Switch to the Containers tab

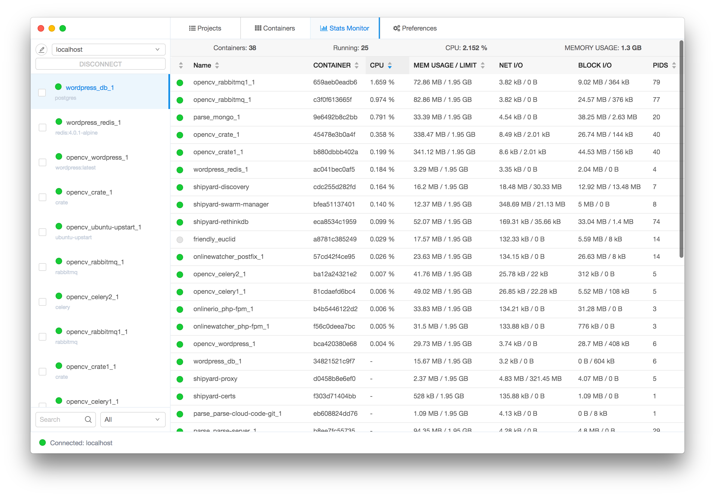pos(275,28)
